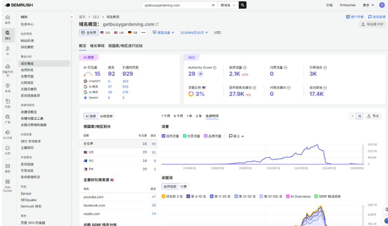Screen dimensions: 388x226
Task: Open the user account avatar
Action: click(x=382, y=5)
